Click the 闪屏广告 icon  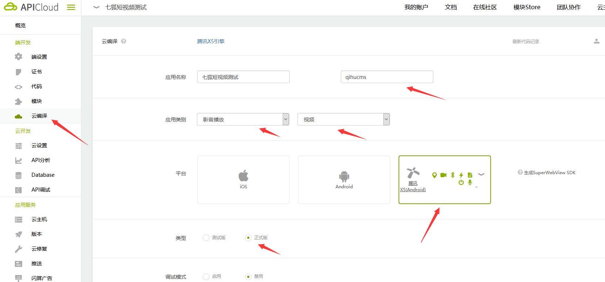19,278
